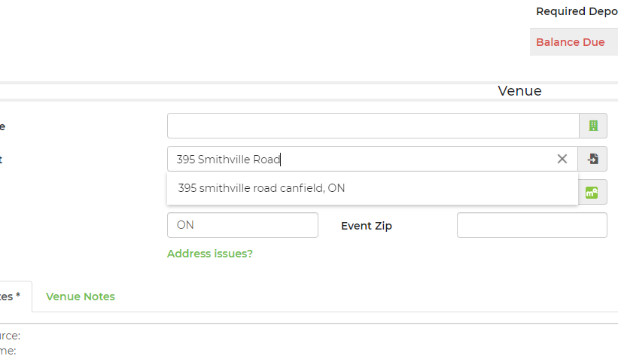
Task: Select the active tab marked with asterisk
Action: click(x=11, y=297)
